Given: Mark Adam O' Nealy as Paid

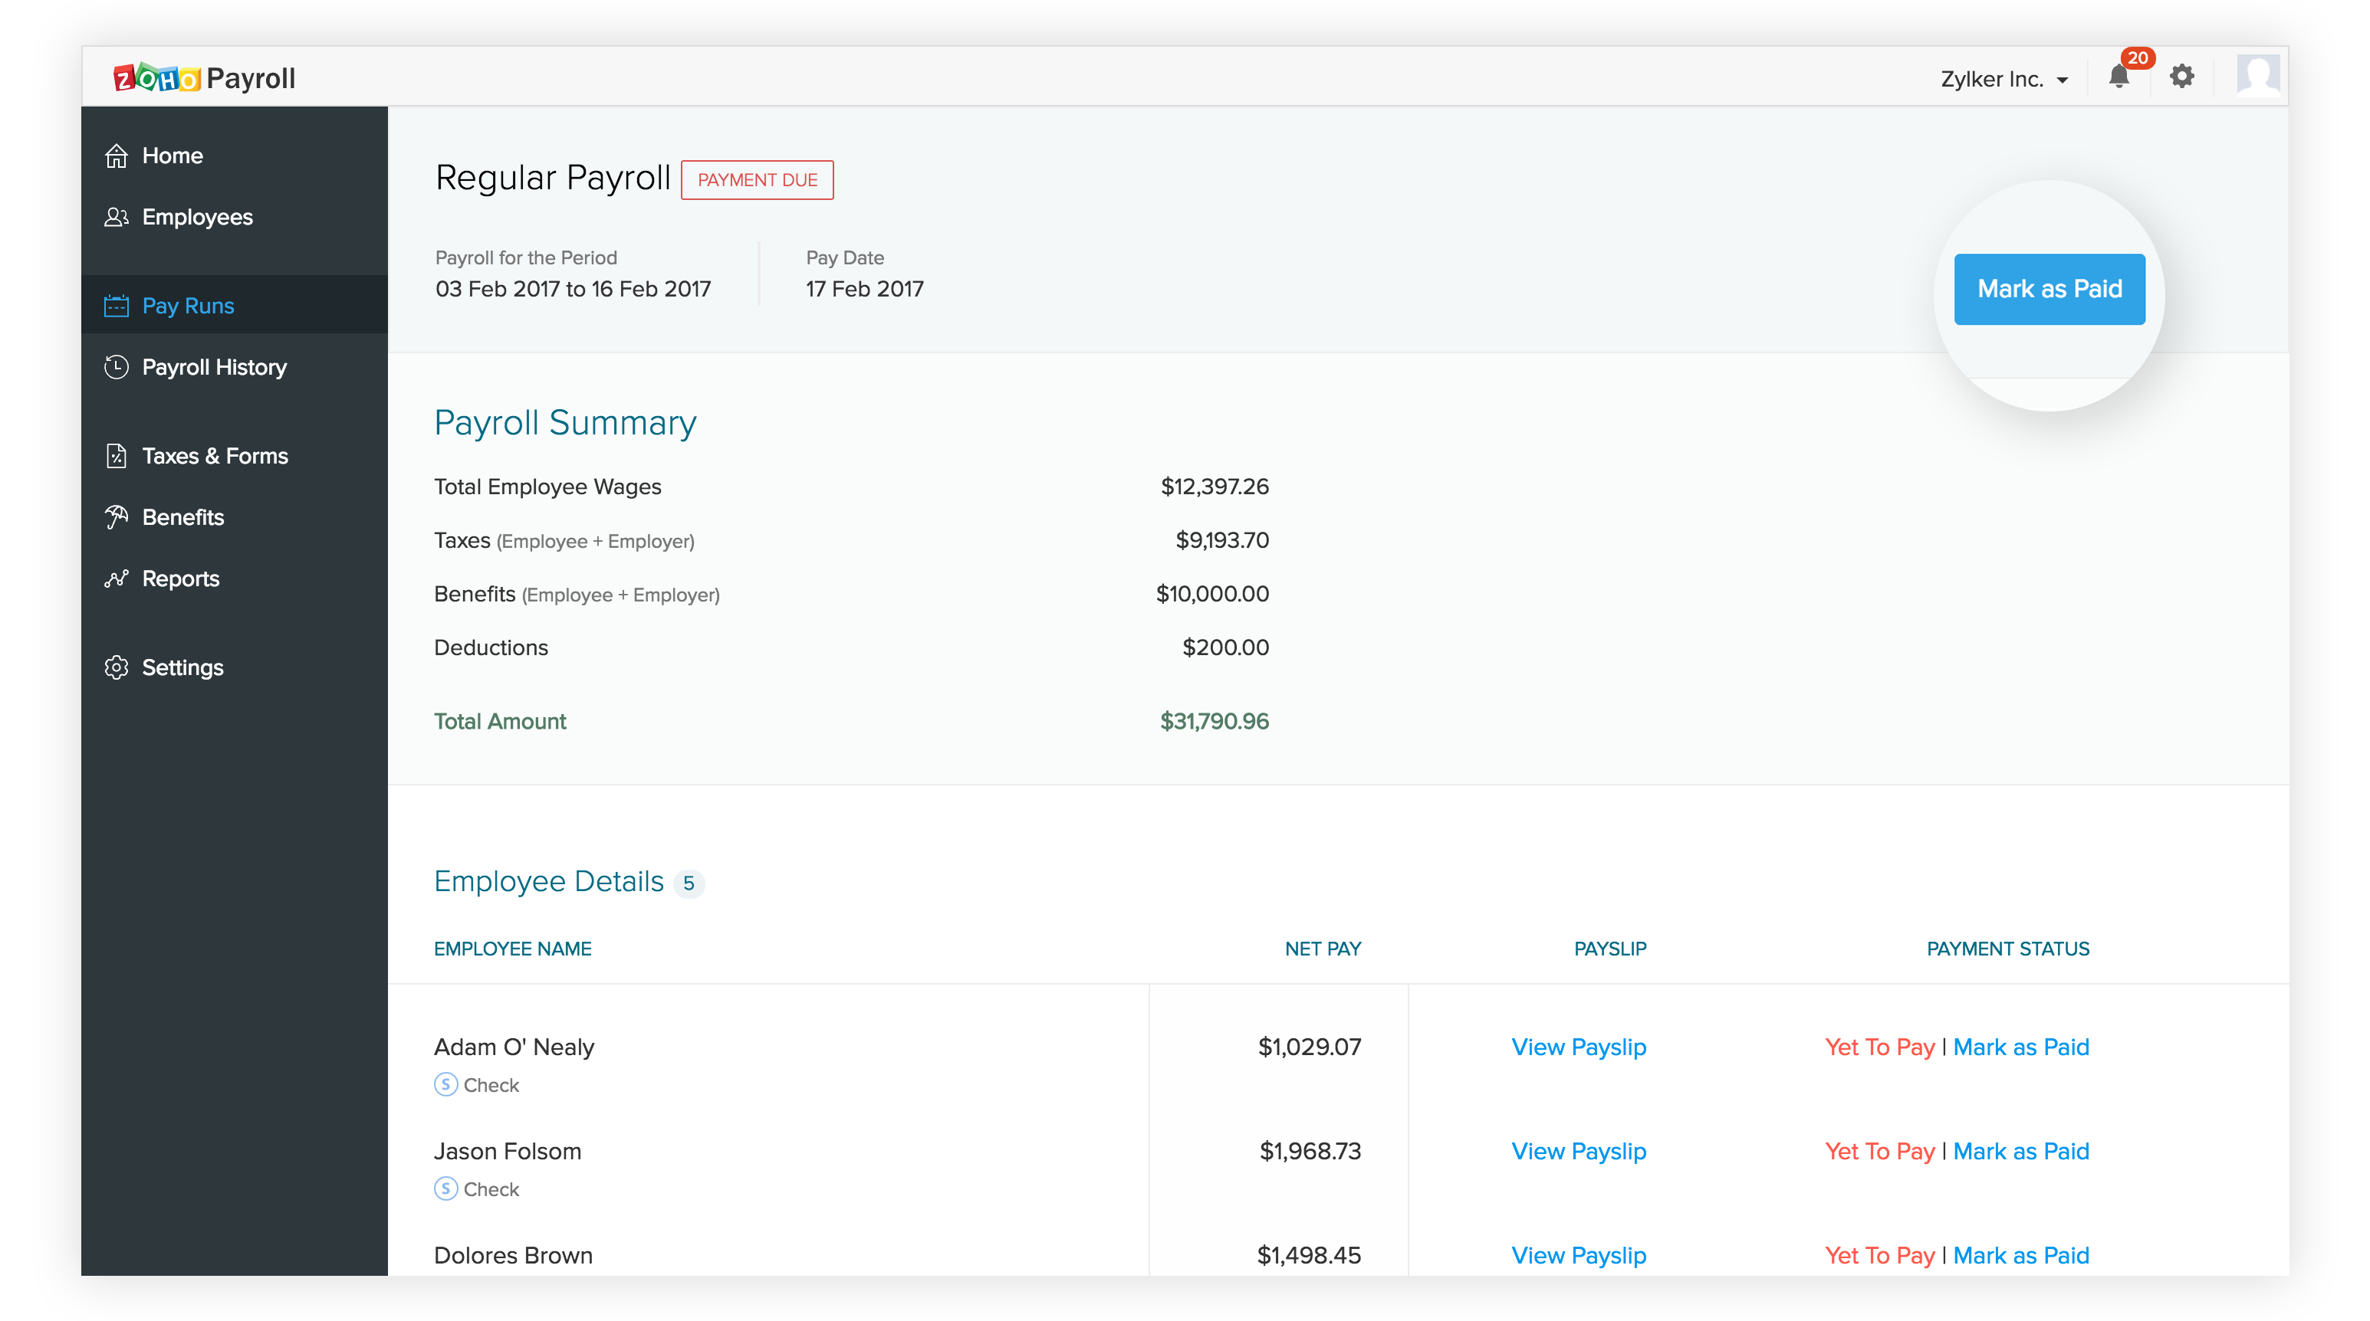Looking at the screenshot, I should (x=2020, y=1047).
